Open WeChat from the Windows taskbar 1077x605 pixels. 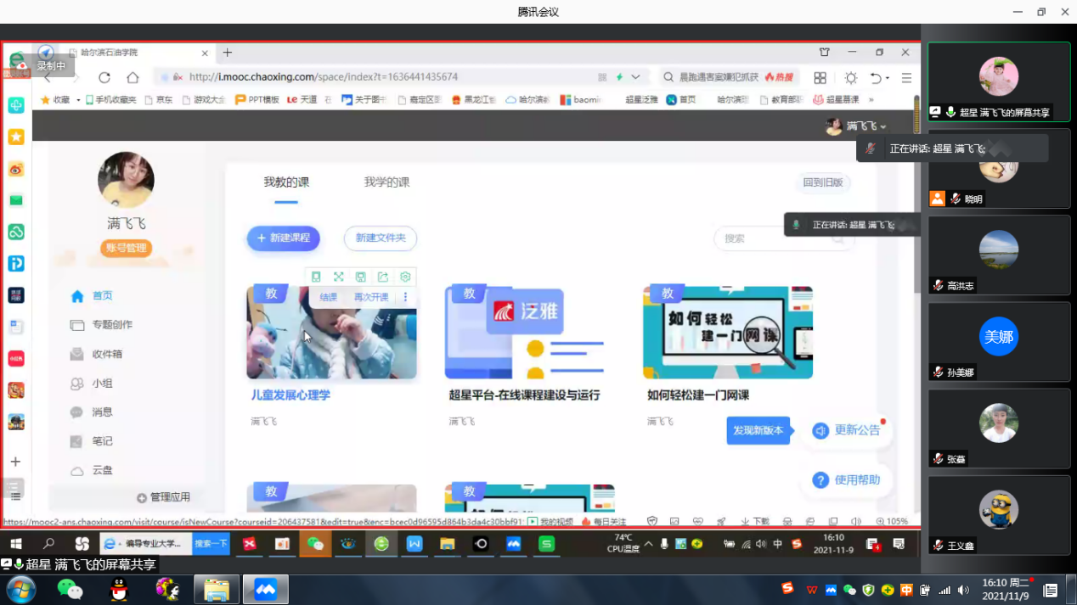click(70, 590)
